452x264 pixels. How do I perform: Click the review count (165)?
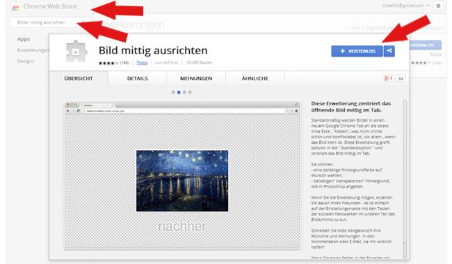coord(124,63)
